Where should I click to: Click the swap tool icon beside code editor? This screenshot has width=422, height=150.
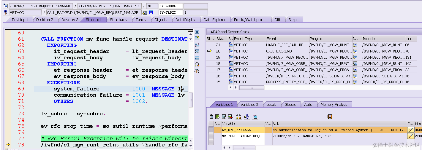click(197, 45)
